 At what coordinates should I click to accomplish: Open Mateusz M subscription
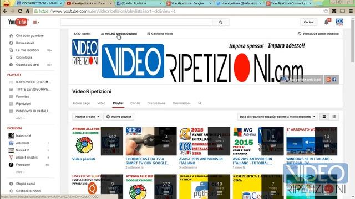pos(23,135)
